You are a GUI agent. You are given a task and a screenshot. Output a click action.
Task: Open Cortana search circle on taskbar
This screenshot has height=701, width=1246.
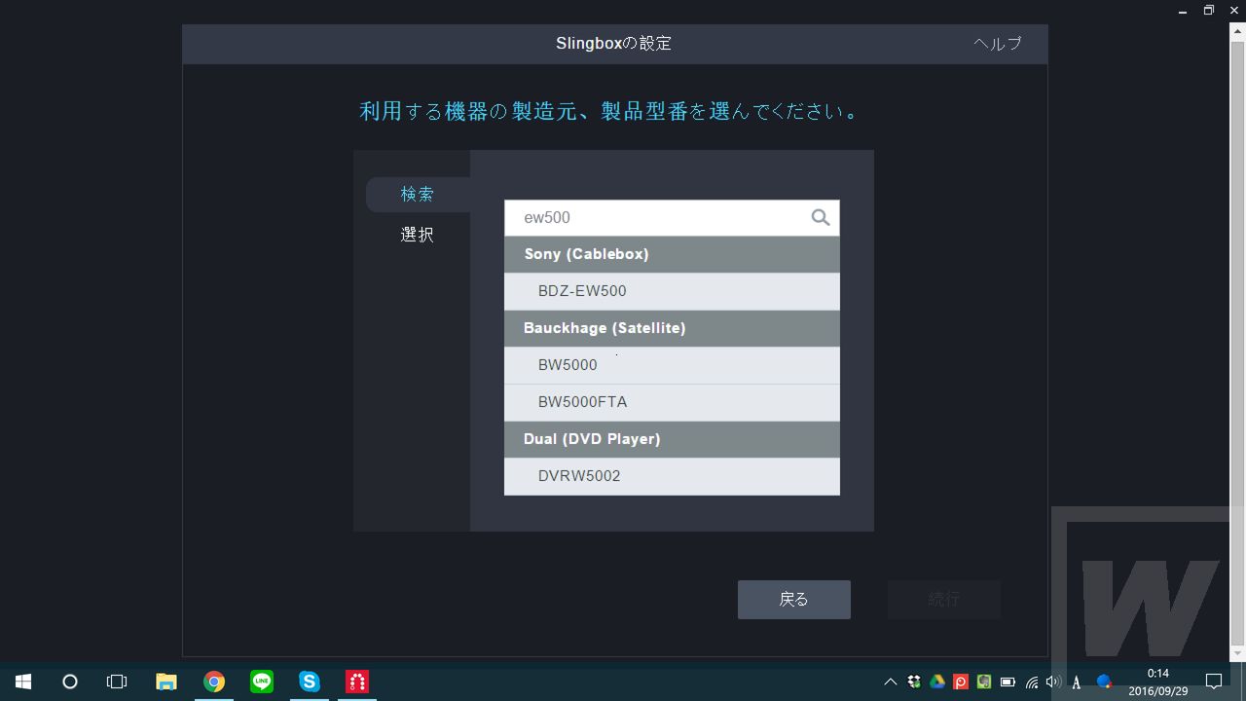pyautogui.click(x=70, y=682)
